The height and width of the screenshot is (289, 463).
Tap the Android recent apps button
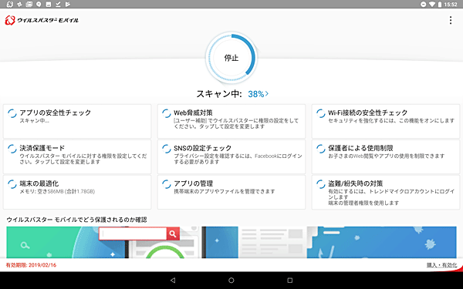[x=290, y=281]
